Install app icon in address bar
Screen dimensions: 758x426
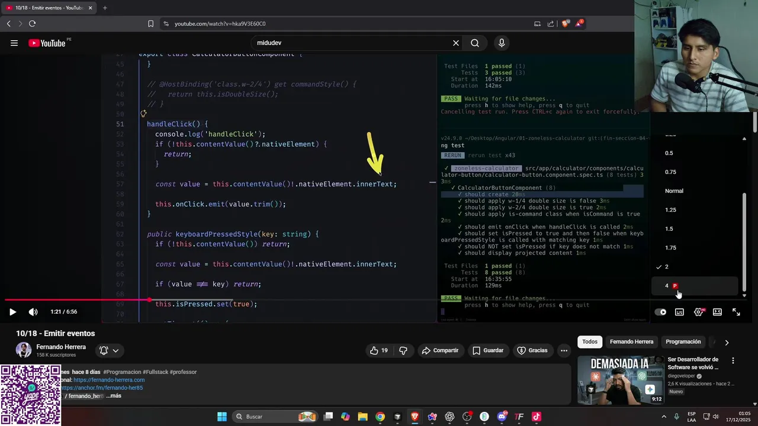coord(537,24)
